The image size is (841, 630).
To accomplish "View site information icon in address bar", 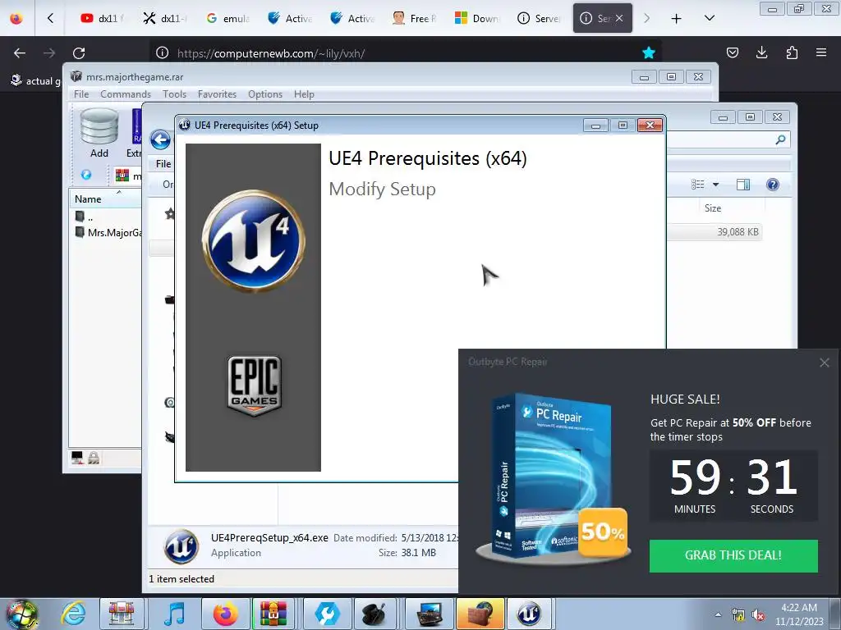I will [x=162, y=53].
